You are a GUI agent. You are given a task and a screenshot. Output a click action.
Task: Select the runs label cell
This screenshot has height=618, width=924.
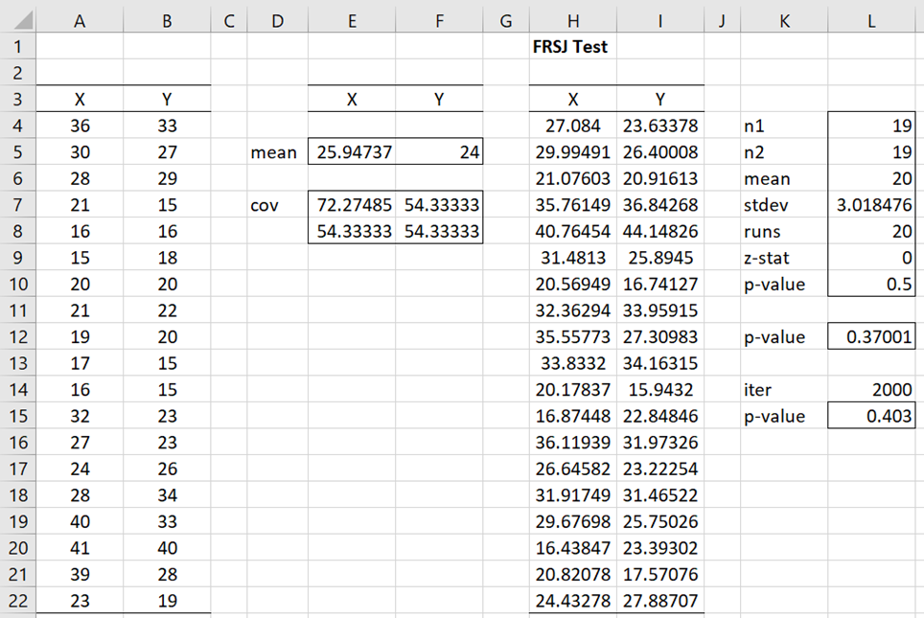point(783,231)
